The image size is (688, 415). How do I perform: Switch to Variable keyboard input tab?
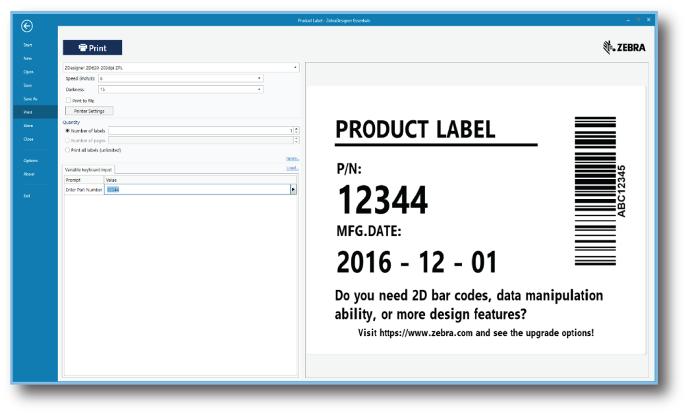click(x=88, y=170)
